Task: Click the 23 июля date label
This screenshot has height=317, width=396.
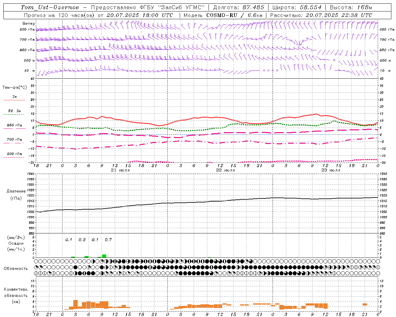Action: 331,170
